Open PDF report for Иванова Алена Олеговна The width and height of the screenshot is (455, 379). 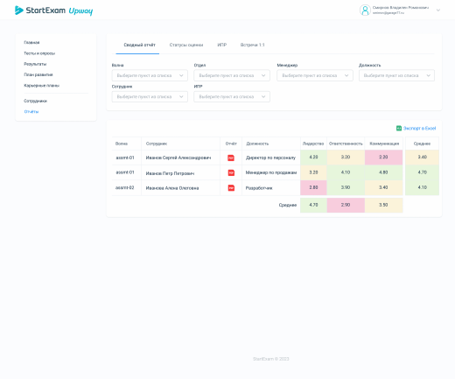[x=231, y=188]
